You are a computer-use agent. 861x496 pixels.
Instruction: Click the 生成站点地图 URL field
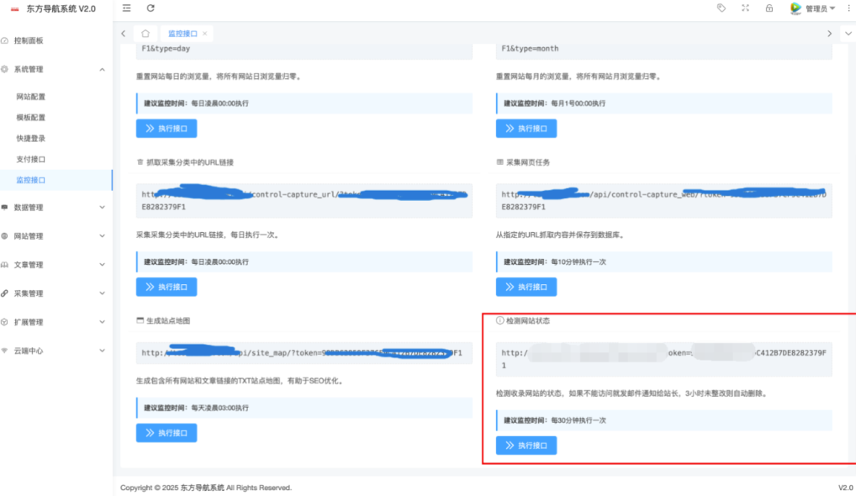point(304,352)
